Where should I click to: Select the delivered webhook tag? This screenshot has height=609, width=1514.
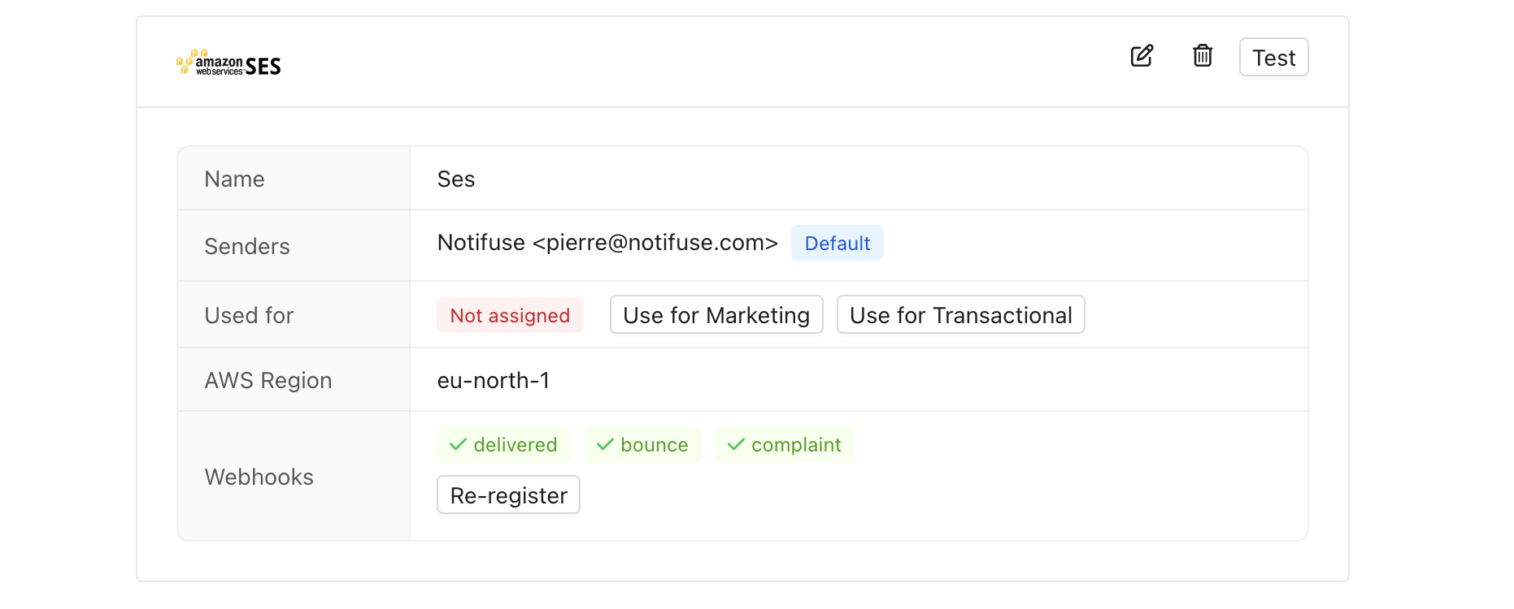click(503, 444)
